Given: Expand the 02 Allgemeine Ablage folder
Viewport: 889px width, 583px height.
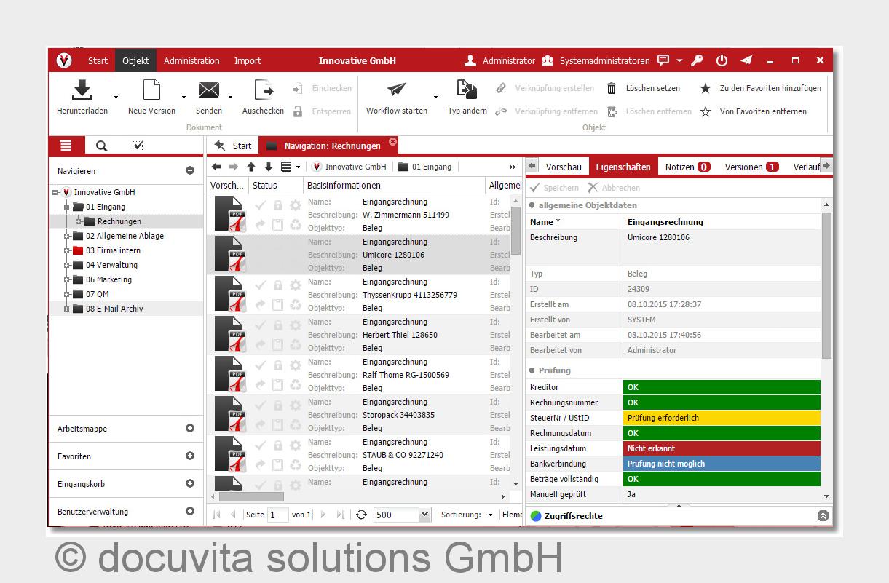Looking at the screenshot, I should (67, 236).
